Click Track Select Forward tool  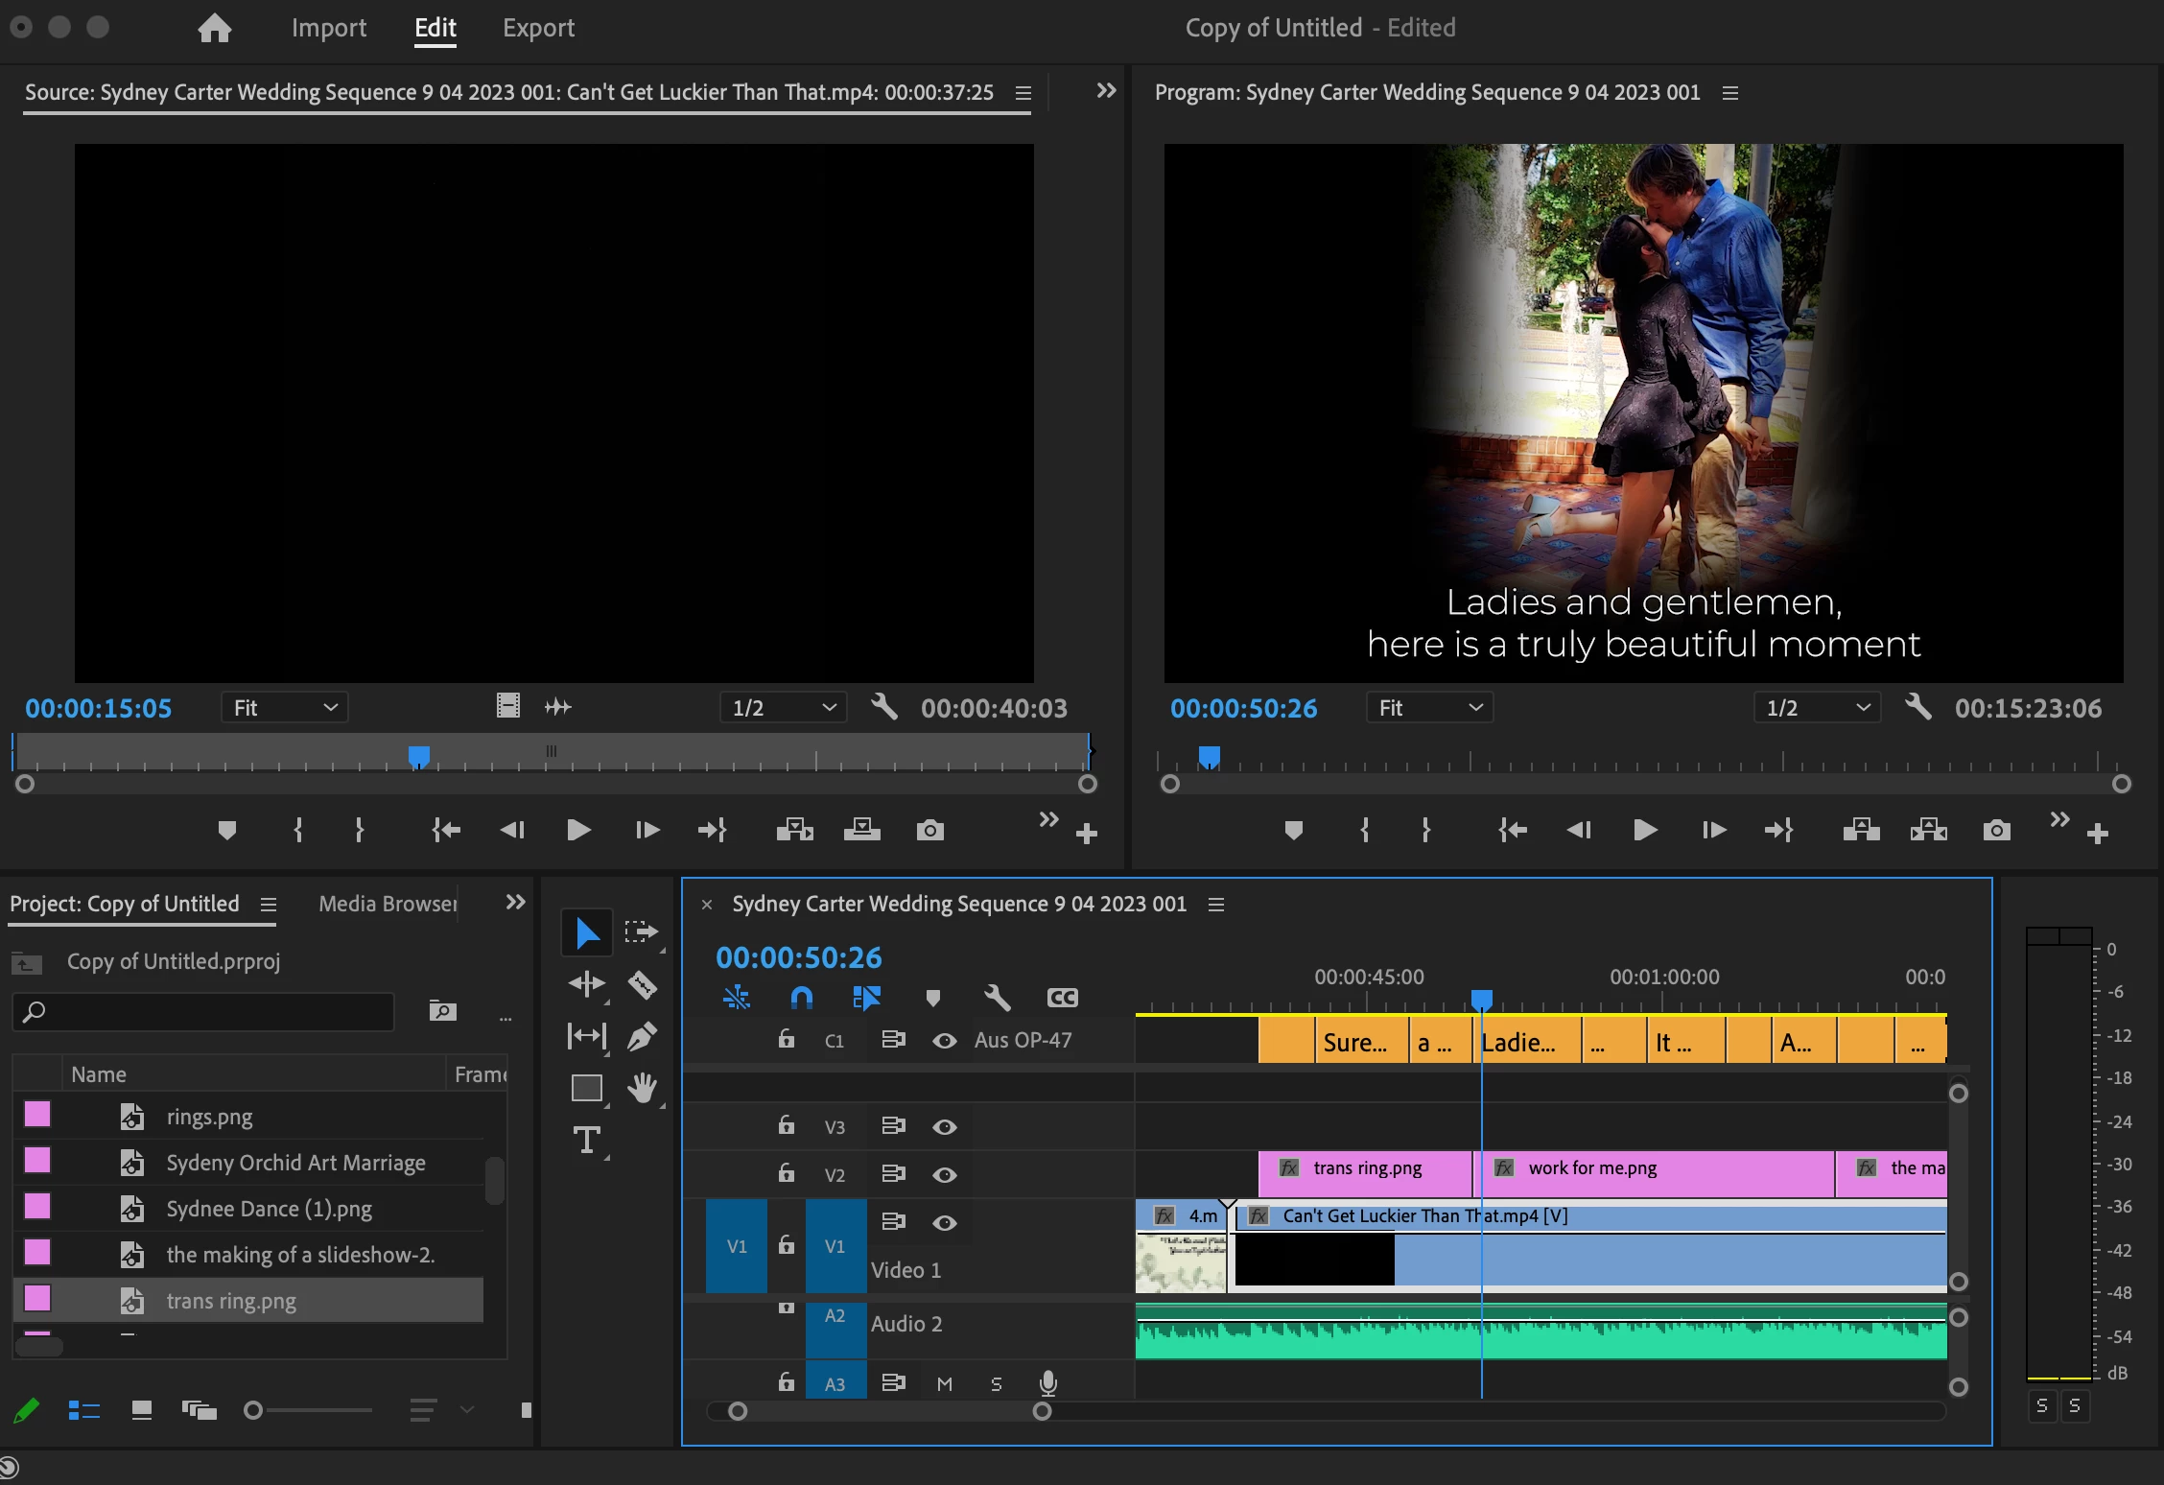click(x=640, y=931)
